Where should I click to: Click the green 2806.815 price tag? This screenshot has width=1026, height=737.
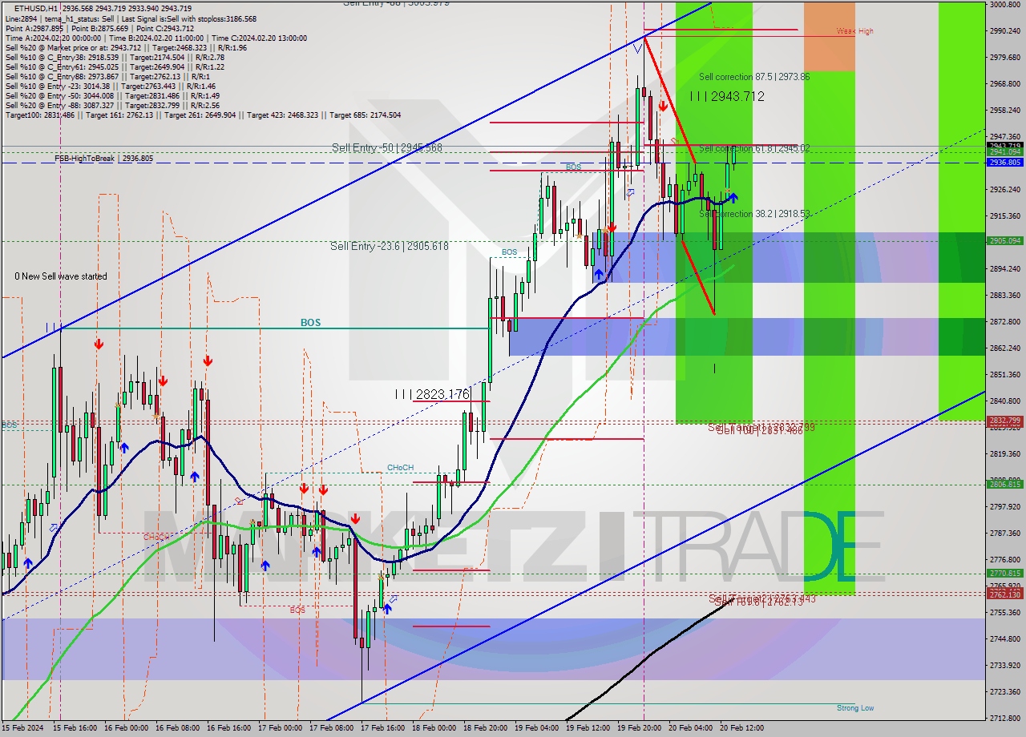tap(1004, 485)
